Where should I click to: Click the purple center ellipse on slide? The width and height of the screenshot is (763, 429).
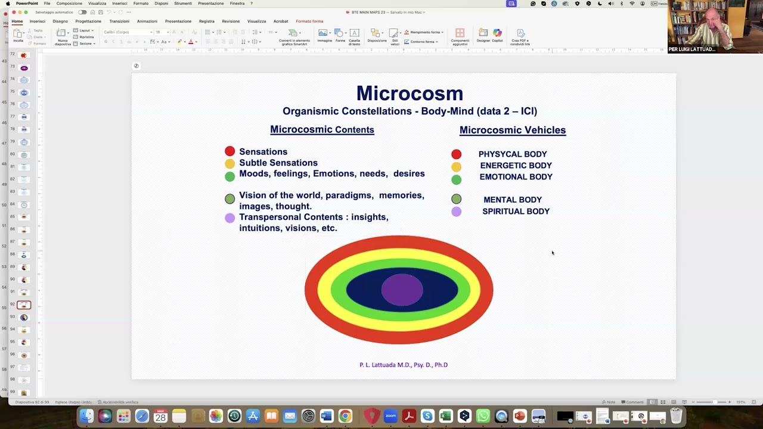(x=402, y=290)
